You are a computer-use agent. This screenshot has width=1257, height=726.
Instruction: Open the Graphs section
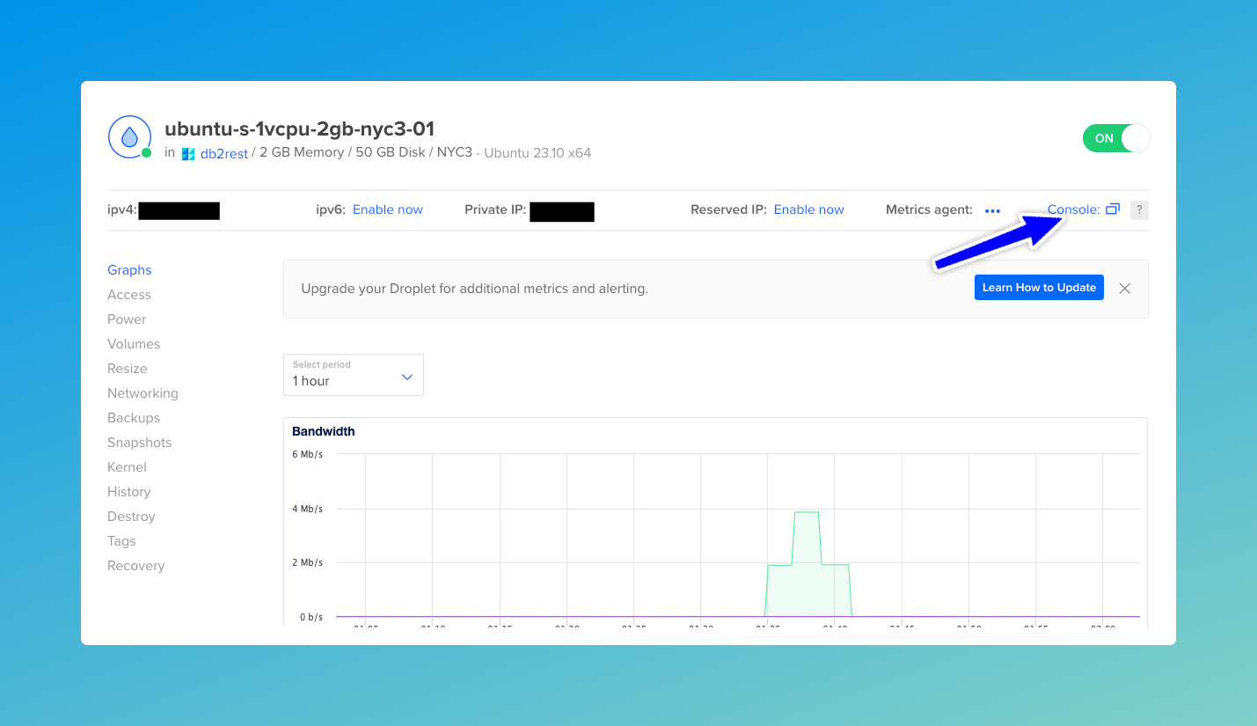(x=129, y=270)
